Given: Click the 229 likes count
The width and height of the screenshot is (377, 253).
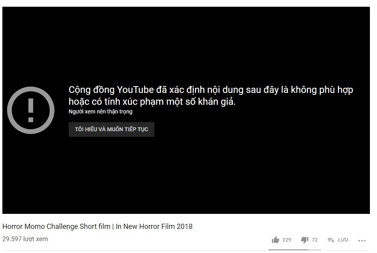Looking at the screenshot, I should (287, 240).
